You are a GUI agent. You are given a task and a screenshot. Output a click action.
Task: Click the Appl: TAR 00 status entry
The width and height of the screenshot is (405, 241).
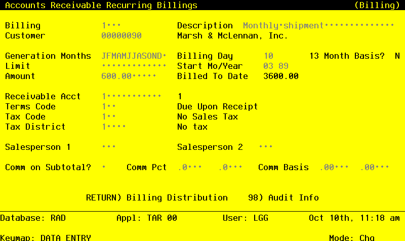pyautogui.click(x=147, y=218)
